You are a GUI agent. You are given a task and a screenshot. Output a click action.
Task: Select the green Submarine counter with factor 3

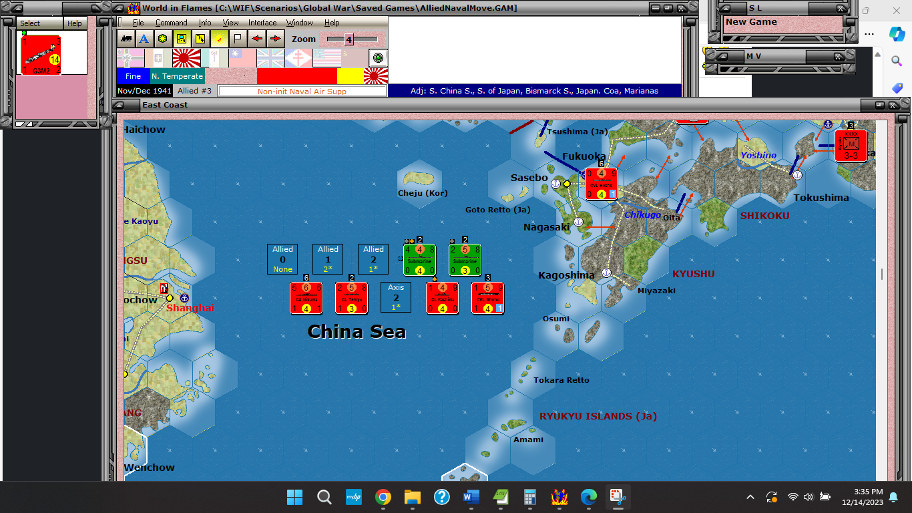[465, 260]
